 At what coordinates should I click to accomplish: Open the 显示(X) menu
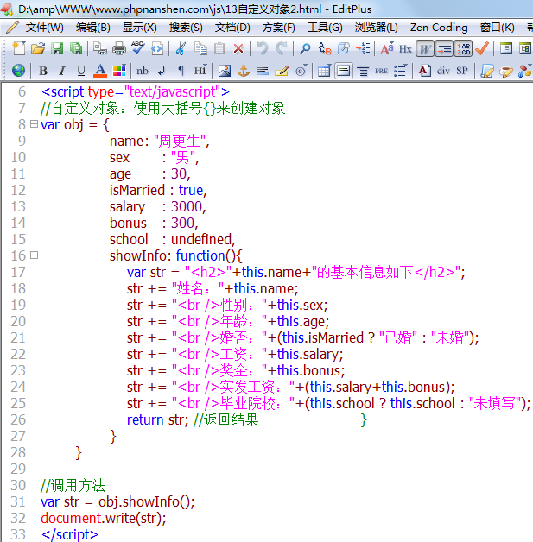click(139, 28)
